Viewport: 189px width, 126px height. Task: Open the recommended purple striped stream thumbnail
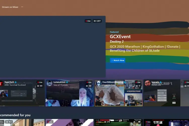(70, 122)
